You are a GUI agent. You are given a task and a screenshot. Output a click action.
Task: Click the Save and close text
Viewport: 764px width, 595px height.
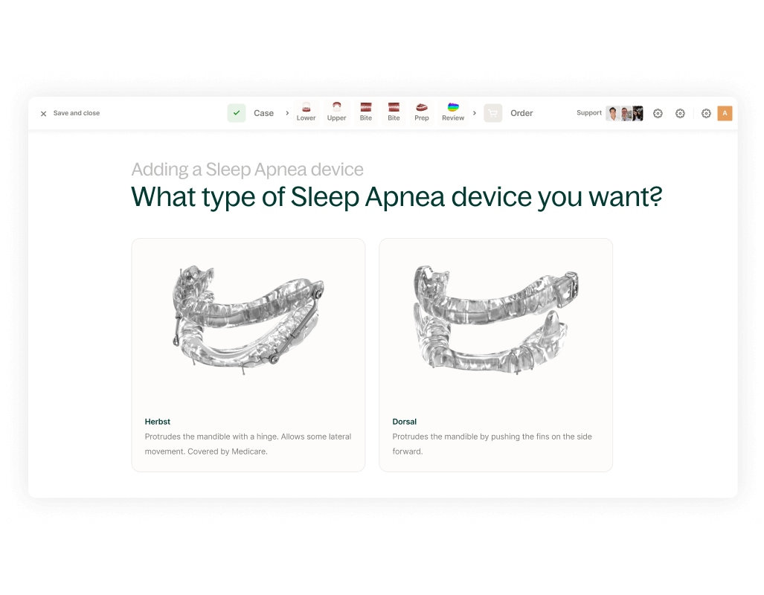click(x=77, y=113)
